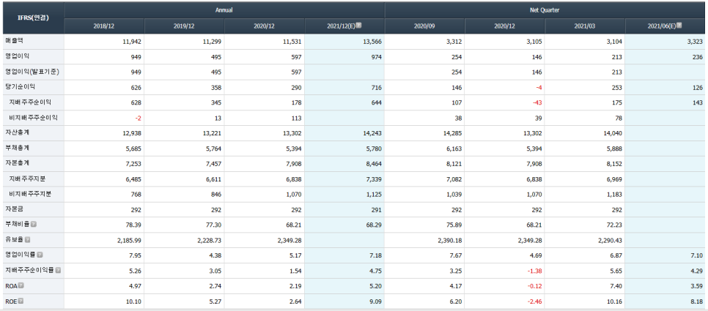The image size is (708, 311).
Task: Select the 자산총계 row label
Action: (x=17, y=133)
